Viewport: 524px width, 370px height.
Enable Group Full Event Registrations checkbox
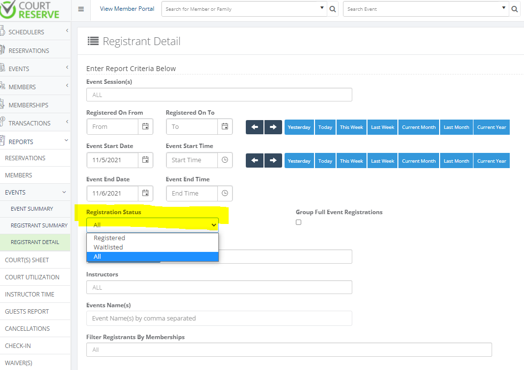click(x=299, y=222)
